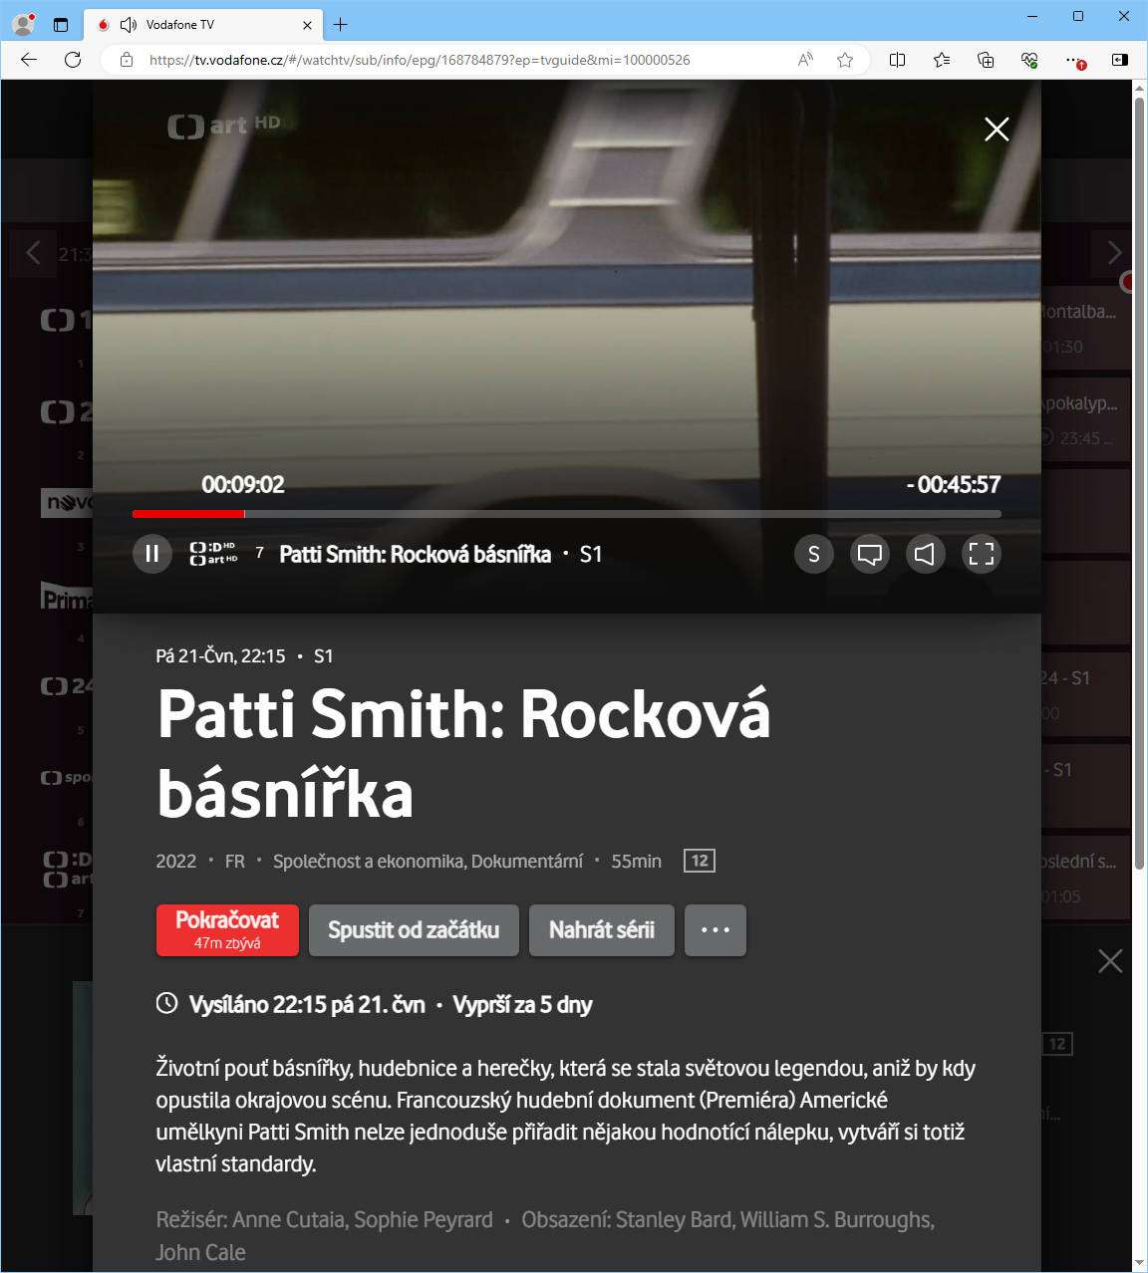Mute the player volume speaker icon

(x=926, y=554)
